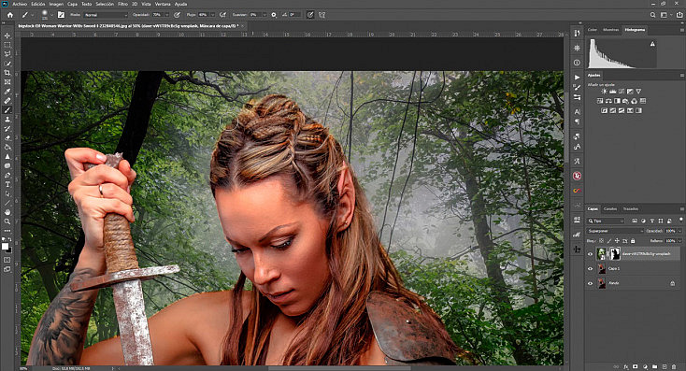Click the layer mask thumbnail

(x=615, y=254)
